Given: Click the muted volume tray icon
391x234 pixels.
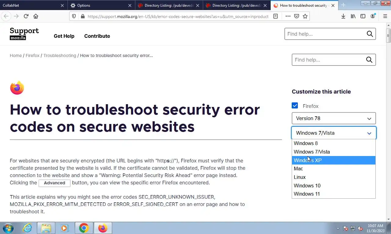Looking at the screenshot, I should (x=360, y=228).
